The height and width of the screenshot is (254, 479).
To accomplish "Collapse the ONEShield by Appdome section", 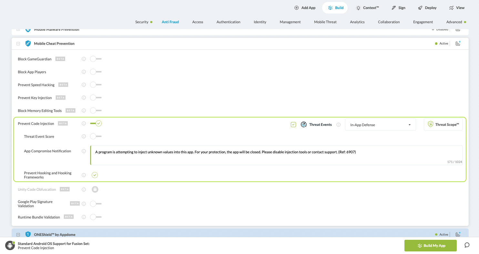I will click(18, 235).
